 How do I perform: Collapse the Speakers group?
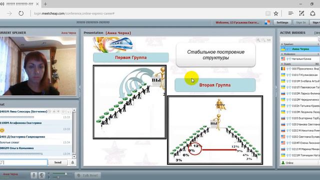point(282,44)
